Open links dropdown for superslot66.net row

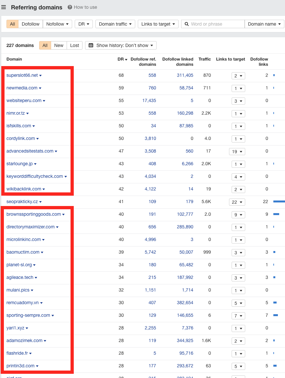(238, 76)
